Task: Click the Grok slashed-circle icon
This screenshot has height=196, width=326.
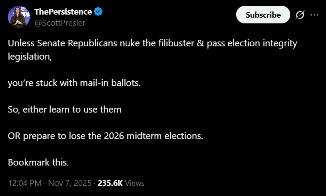Action: point(300,15)
